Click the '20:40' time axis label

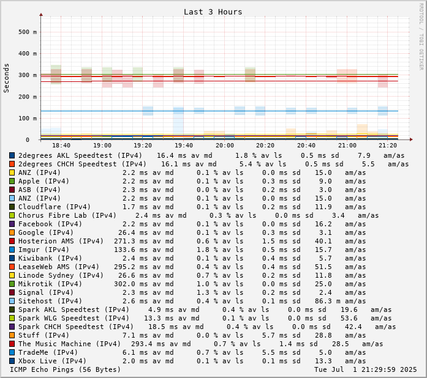point(306,146)
